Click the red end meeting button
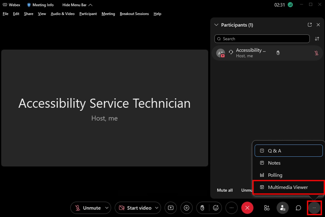This screenshot has width=325, height=217. 247,208
